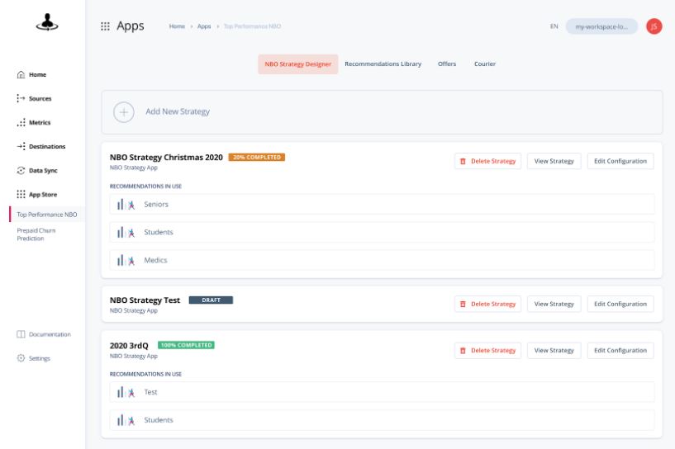The height and width of the screenshot is (449, 675).
Task: Edit Configuration of 2020 3rdQ strategy
Action: (x=620, y=350)
